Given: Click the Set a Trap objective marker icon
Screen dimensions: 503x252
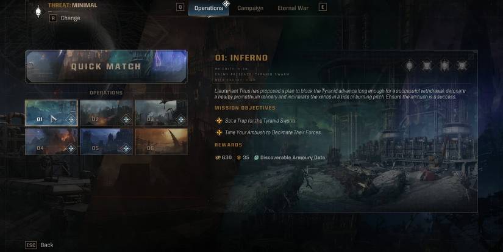Looking at the screenshot, I should 219,121.
